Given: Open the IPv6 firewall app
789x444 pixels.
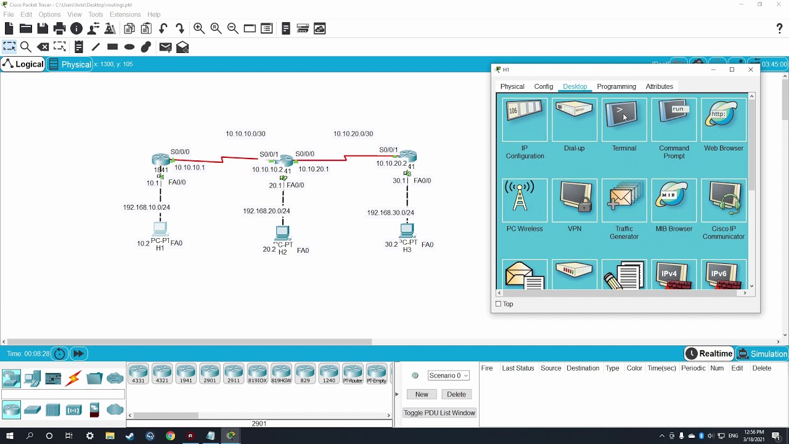Looking at the screenshot, I should [x=724, y=275].
